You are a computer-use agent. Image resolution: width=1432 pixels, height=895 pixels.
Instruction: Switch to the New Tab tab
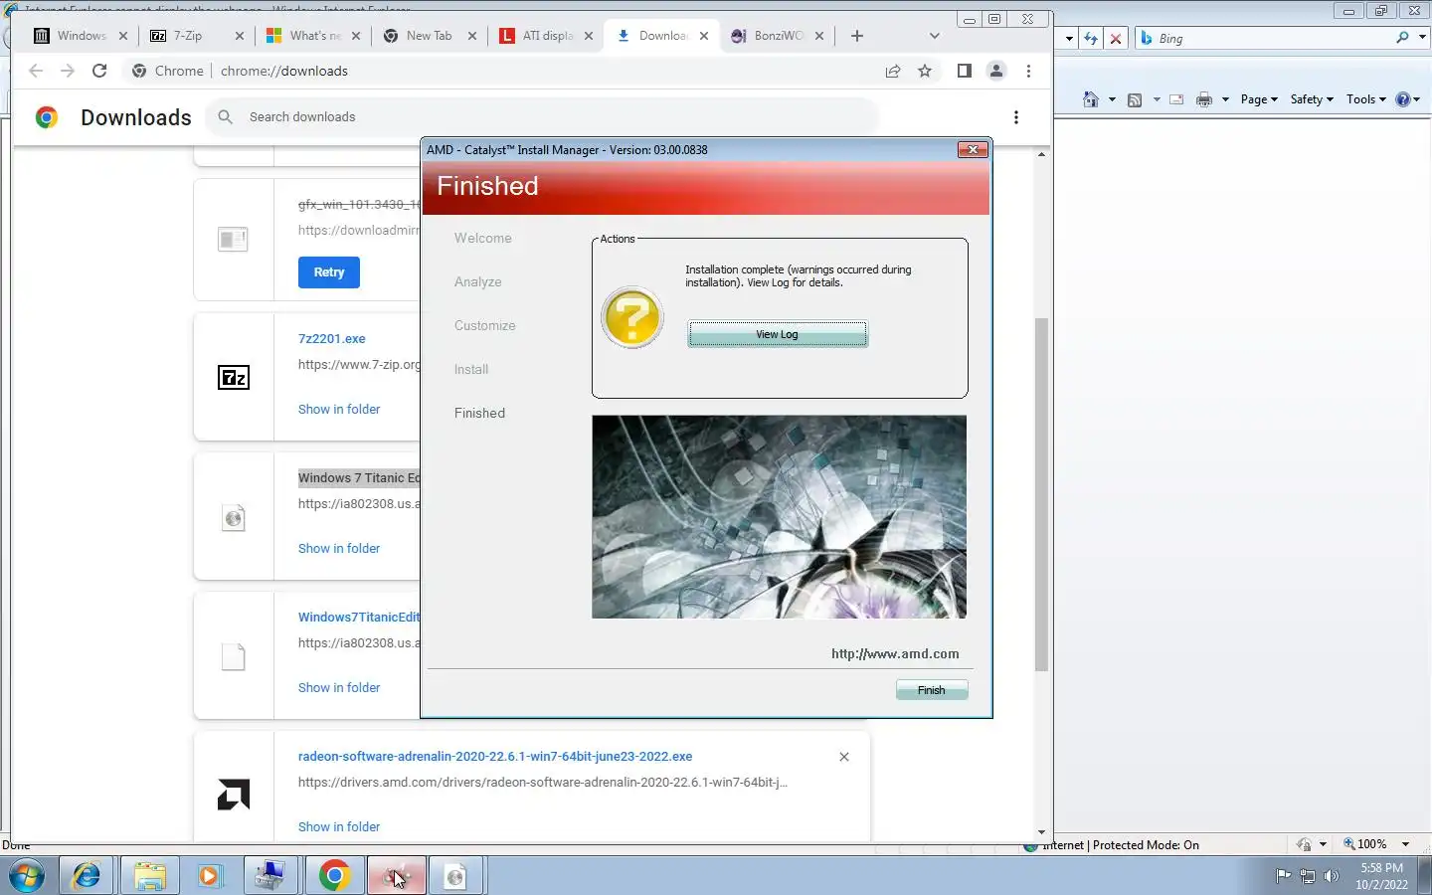[429, 35]
